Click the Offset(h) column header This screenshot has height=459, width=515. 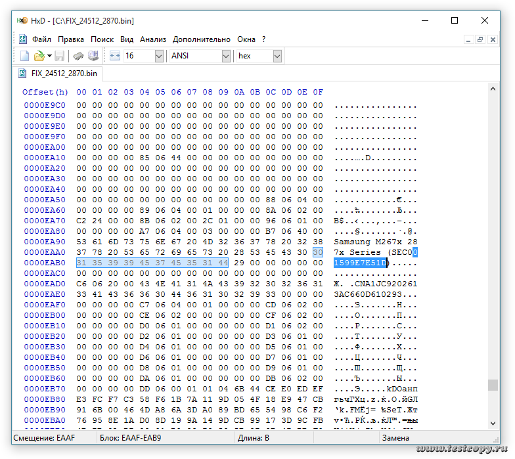point(45,92)
